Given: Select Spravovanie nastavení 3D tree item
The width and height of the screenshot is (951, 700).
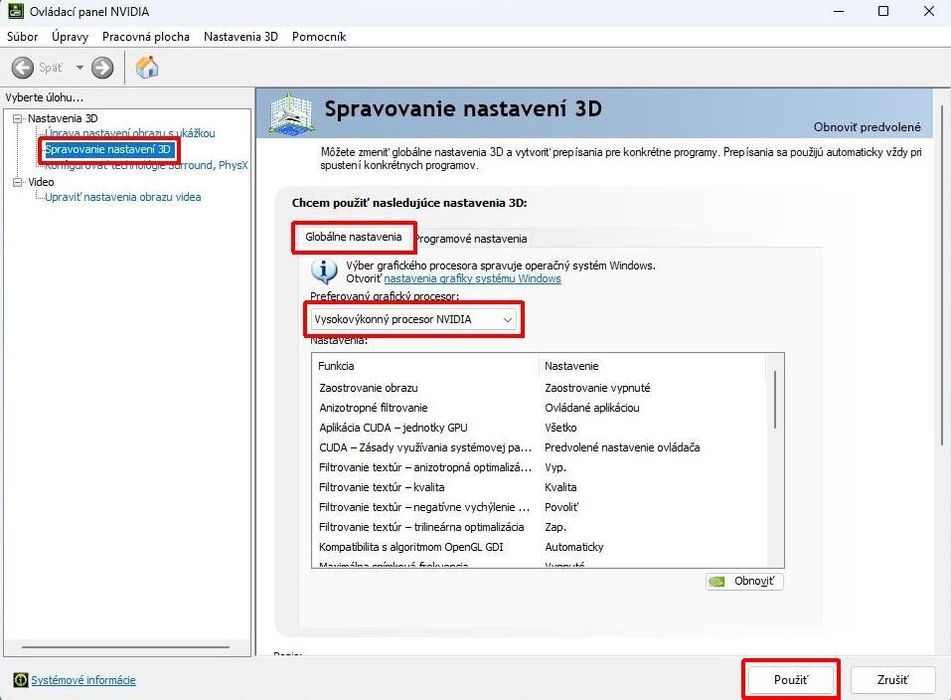Looking at the screenshot, I should pyautogui.click(x=108, y=149).
